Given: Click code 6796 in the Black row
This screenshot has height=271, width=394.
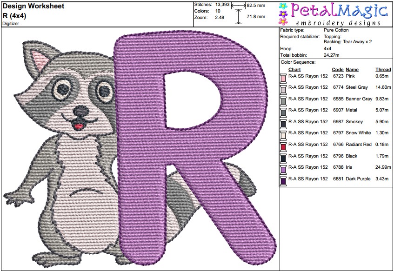Looking at the screenshot, I should (x=338, y=156).
